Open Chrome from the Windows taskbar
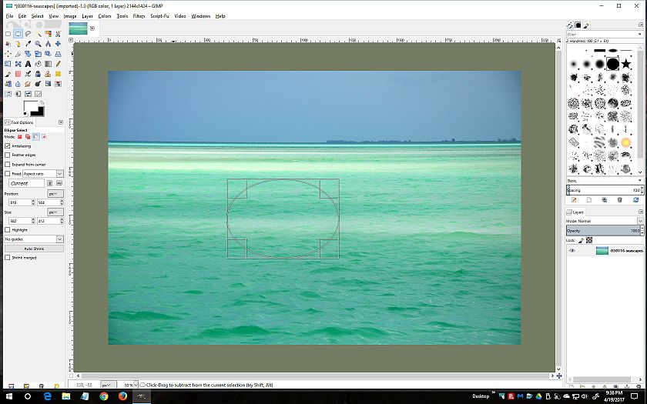This screenshot has width=647, height=404. point(104,396)
